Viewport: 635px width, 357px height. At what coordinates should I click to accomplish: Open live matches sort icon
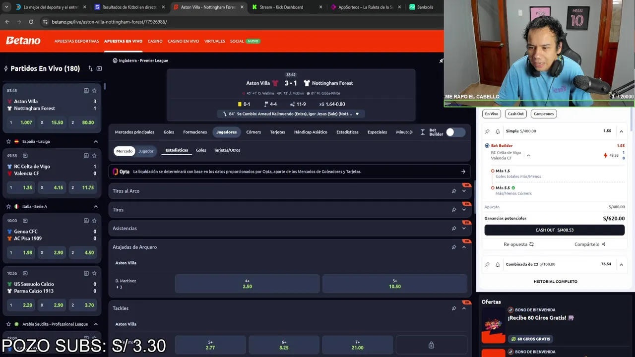[x=90, y=68]
